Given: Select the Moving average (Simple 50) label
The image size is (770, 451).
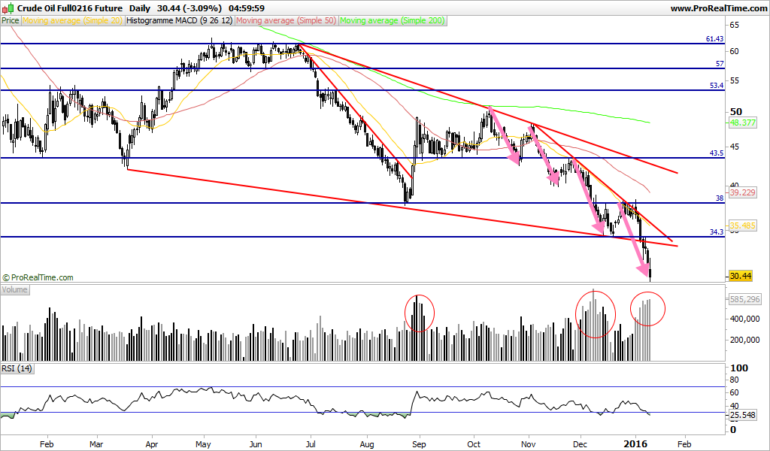Looking at the screenshot, I should 286,20.
